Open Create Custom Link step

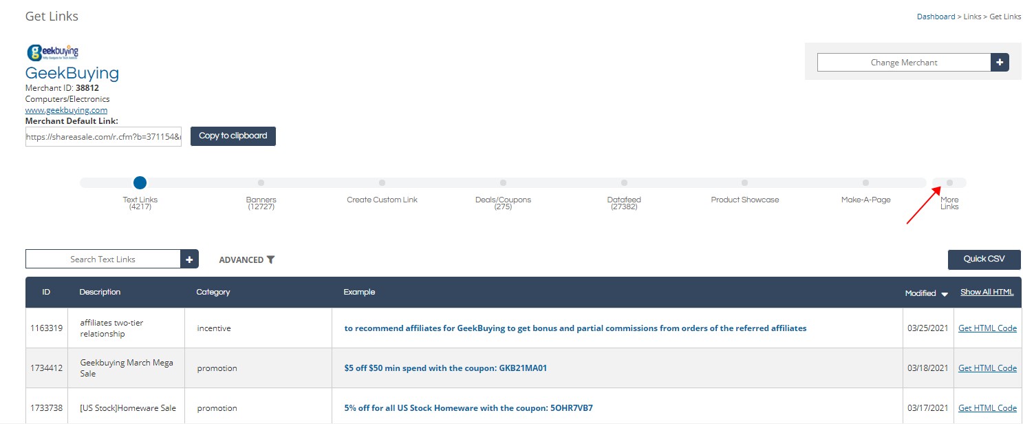pyautogui.click(x=382, y=182)
